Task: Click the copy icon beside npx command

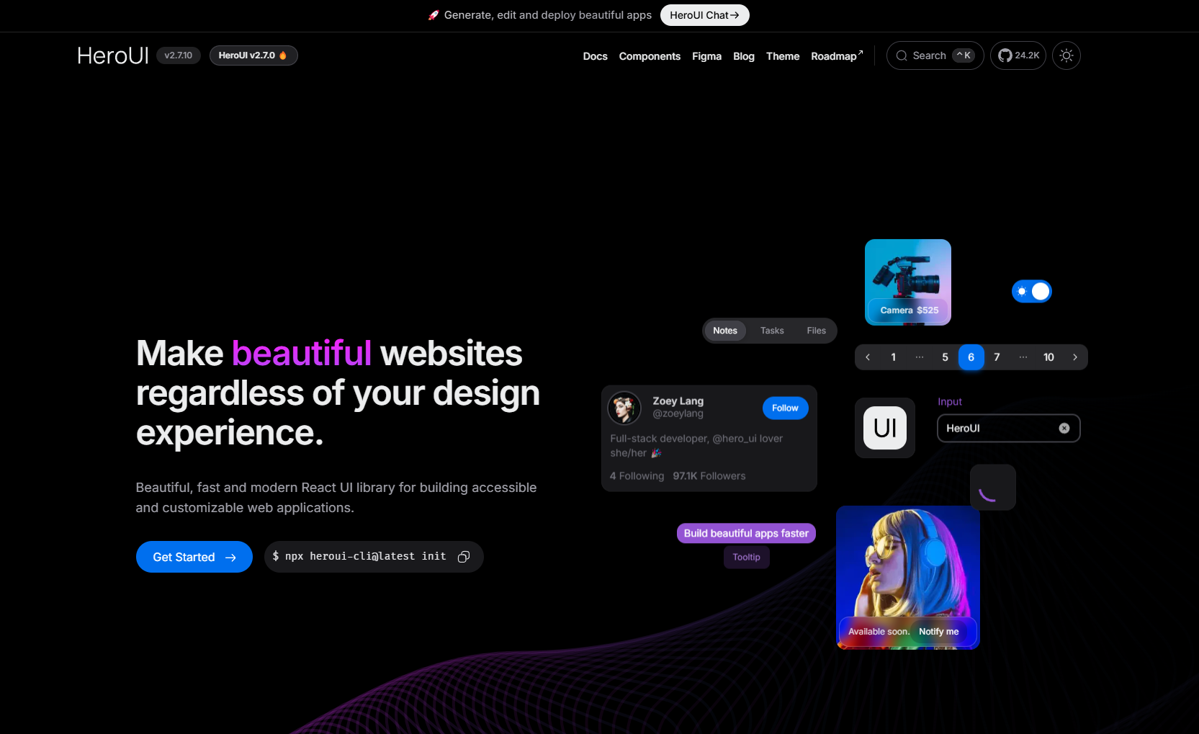Action: pos(464,557)
